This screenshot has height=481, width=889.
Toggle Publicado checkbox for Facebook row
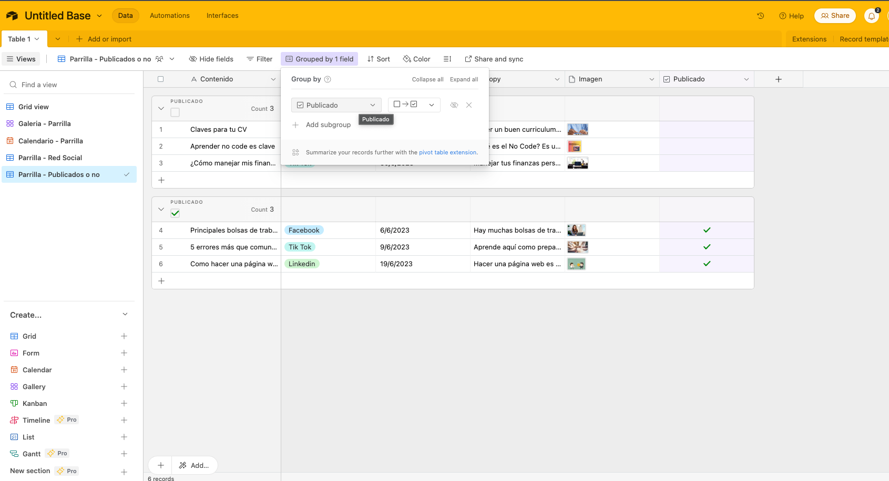tap(707, 230)
